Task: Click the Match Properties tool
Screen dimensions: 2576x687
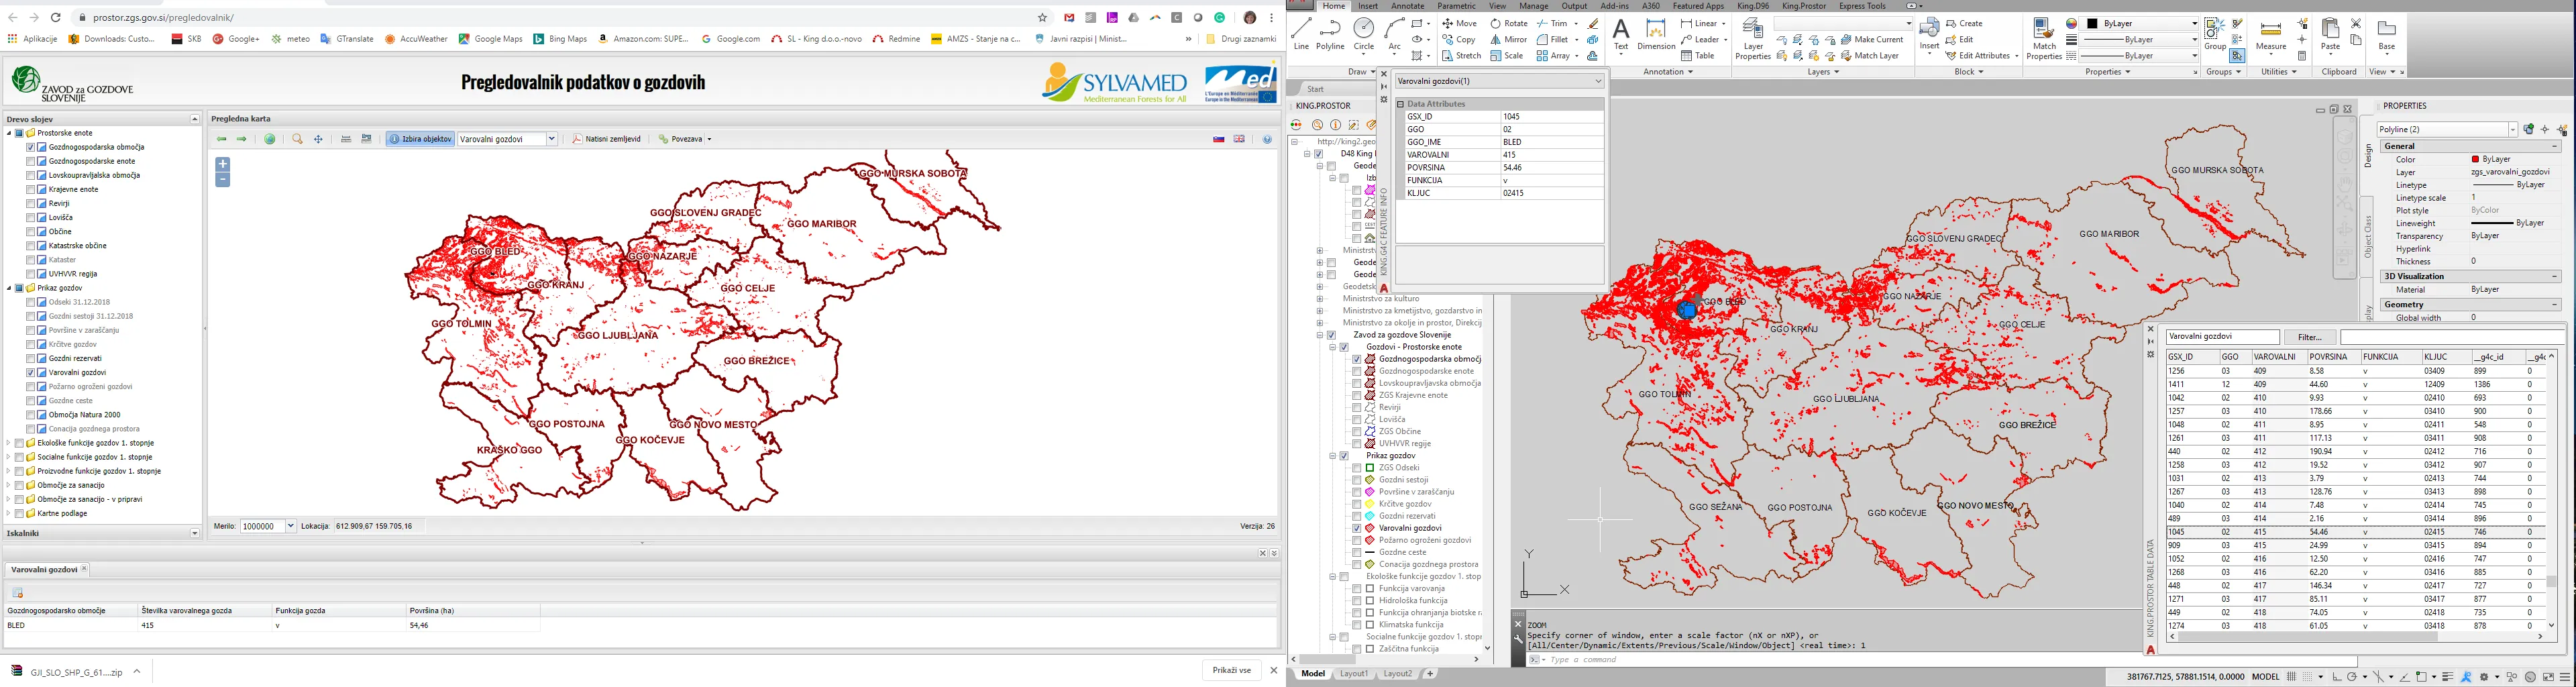Action: point(2044,38)
